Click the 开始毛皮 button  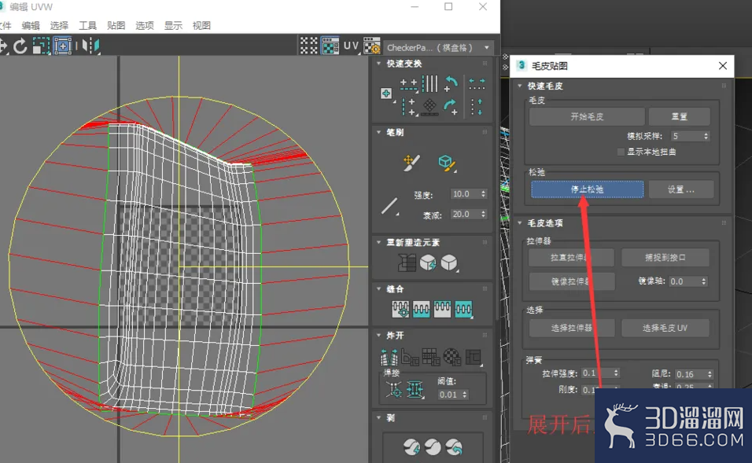tap(587, 116)
